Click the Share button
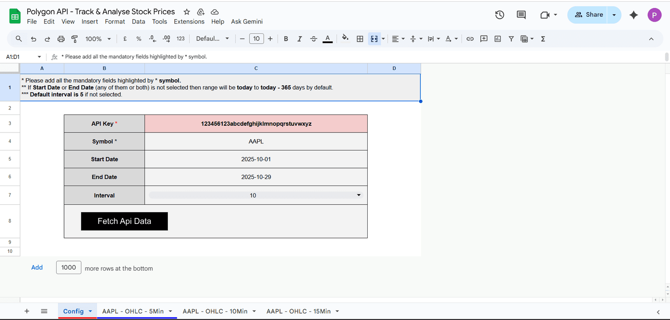670x320 pixels. click(x=589, y=15)
